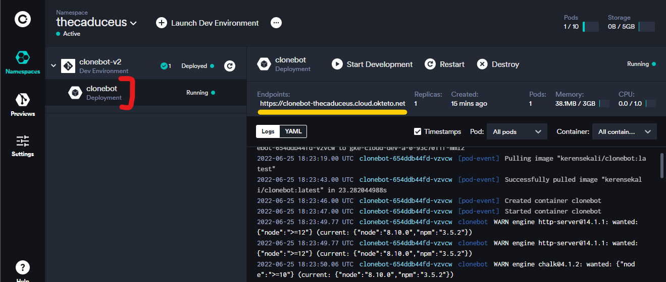Click the more options ellipsis button
The height and width of the screenshot is (282, 666).
(x=276, y=23)
